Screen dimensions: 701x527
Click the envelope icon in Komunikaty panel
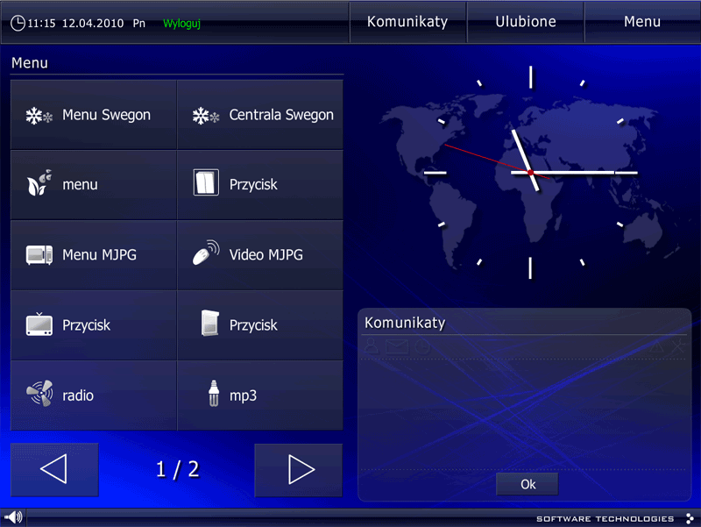coord(397,347)
